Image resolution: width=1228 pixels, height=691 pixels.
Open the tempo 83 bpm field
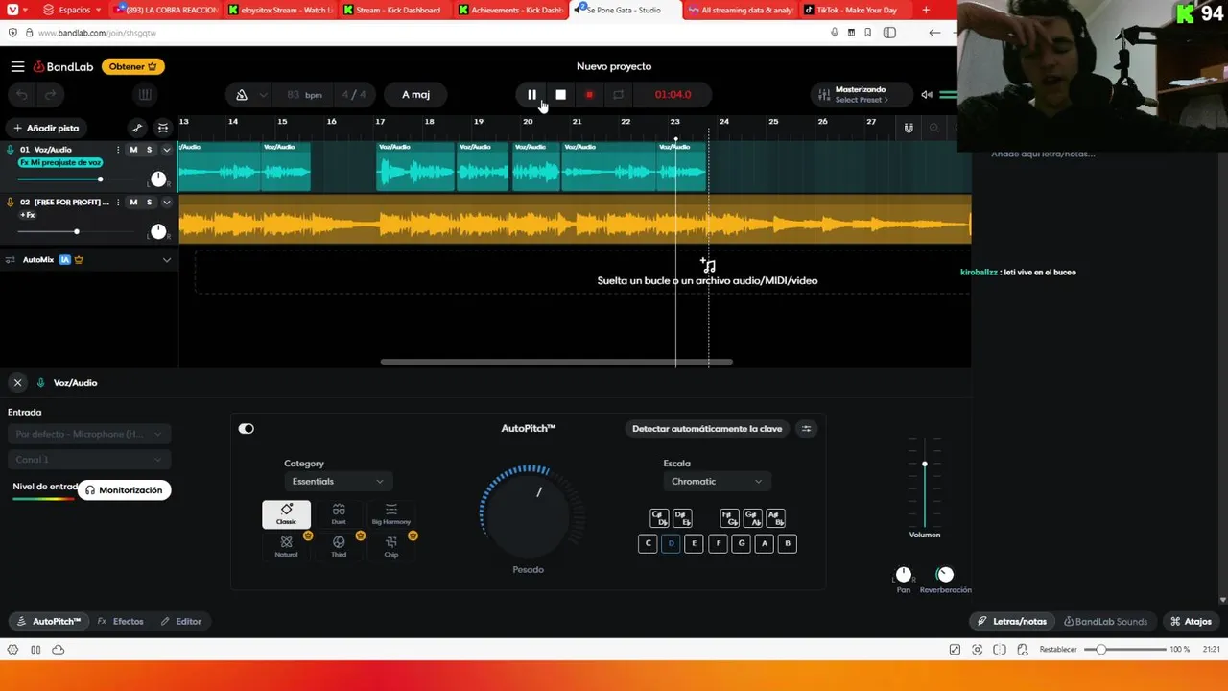pyautogui.click(x=304, y=94)
